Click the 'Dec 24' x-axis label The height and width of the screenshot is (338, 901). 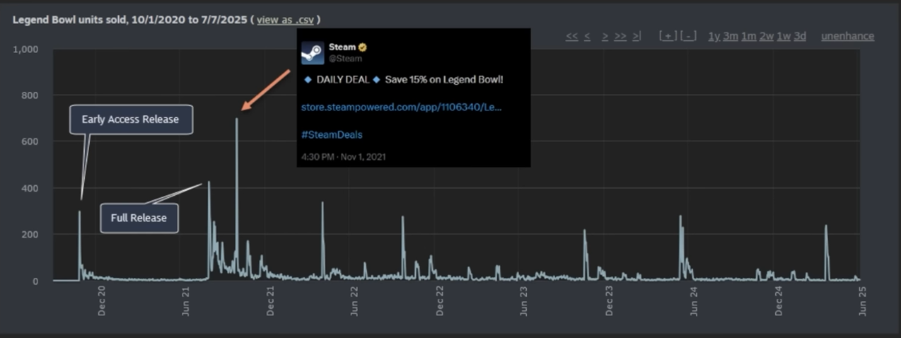[778, 301]
